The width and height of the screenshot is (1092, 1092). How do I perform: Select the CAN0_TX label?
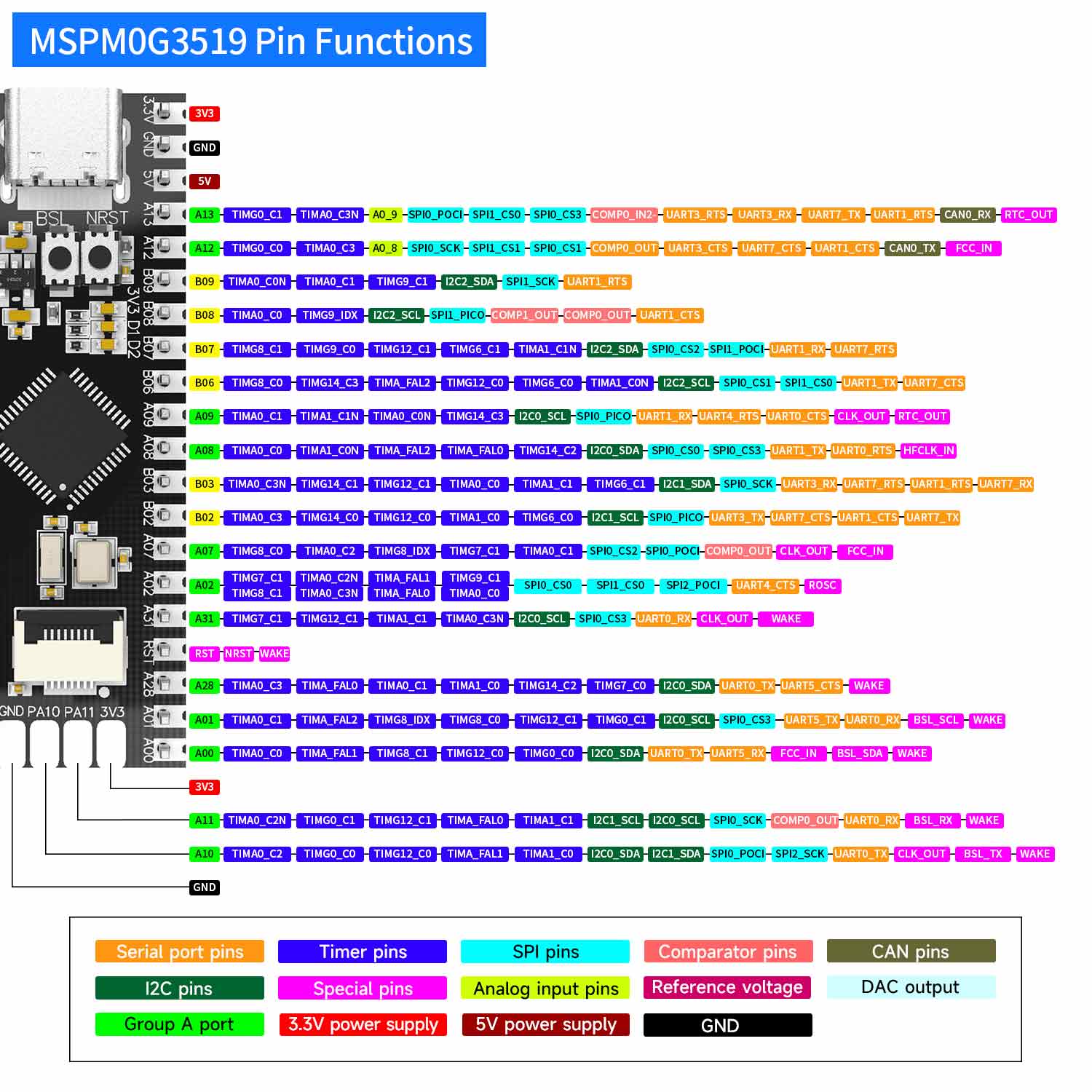[912, 248]
